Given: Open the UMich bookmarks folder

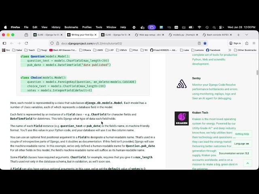Looking at the screenshot, I should (121, 50).
